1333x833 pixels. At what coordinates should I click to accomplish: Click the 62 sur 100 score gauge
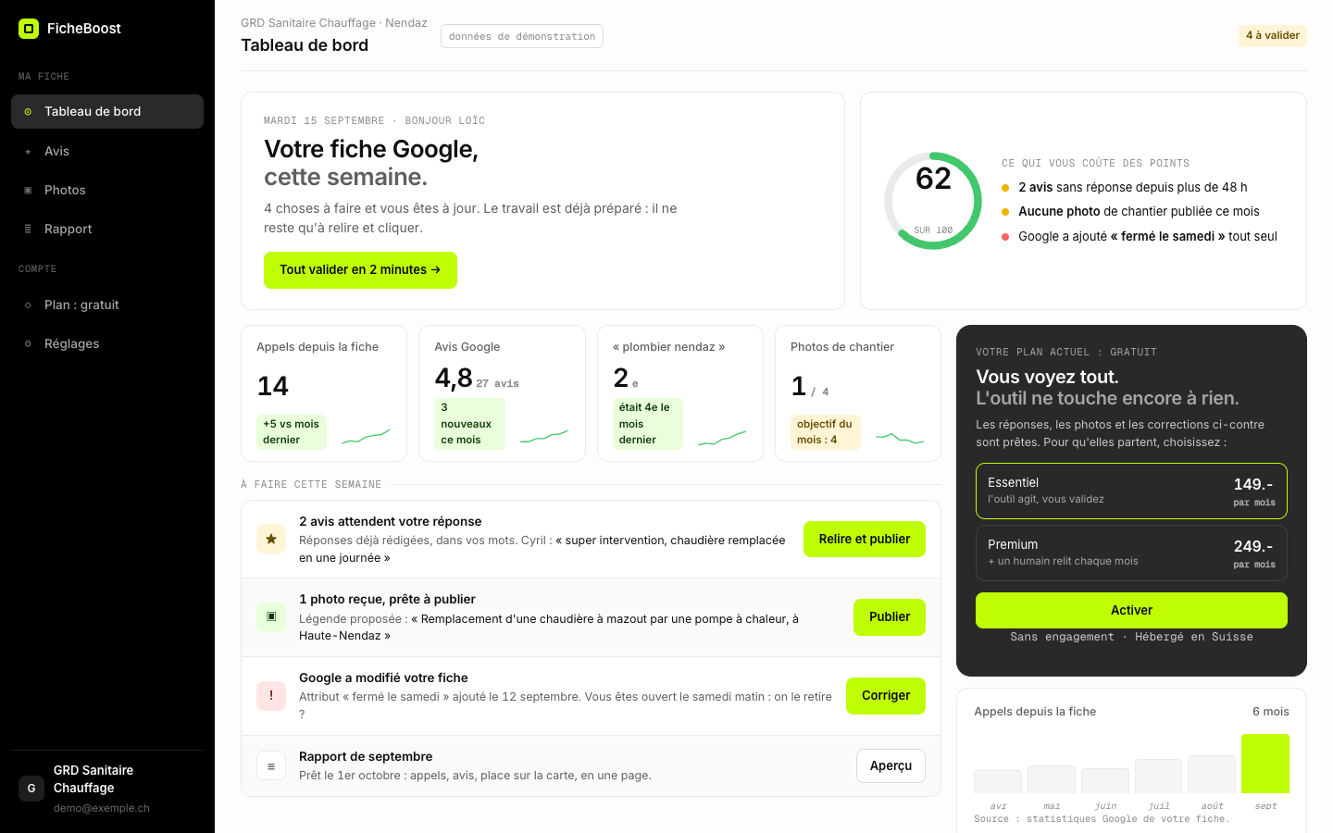(x=933, y=201)
